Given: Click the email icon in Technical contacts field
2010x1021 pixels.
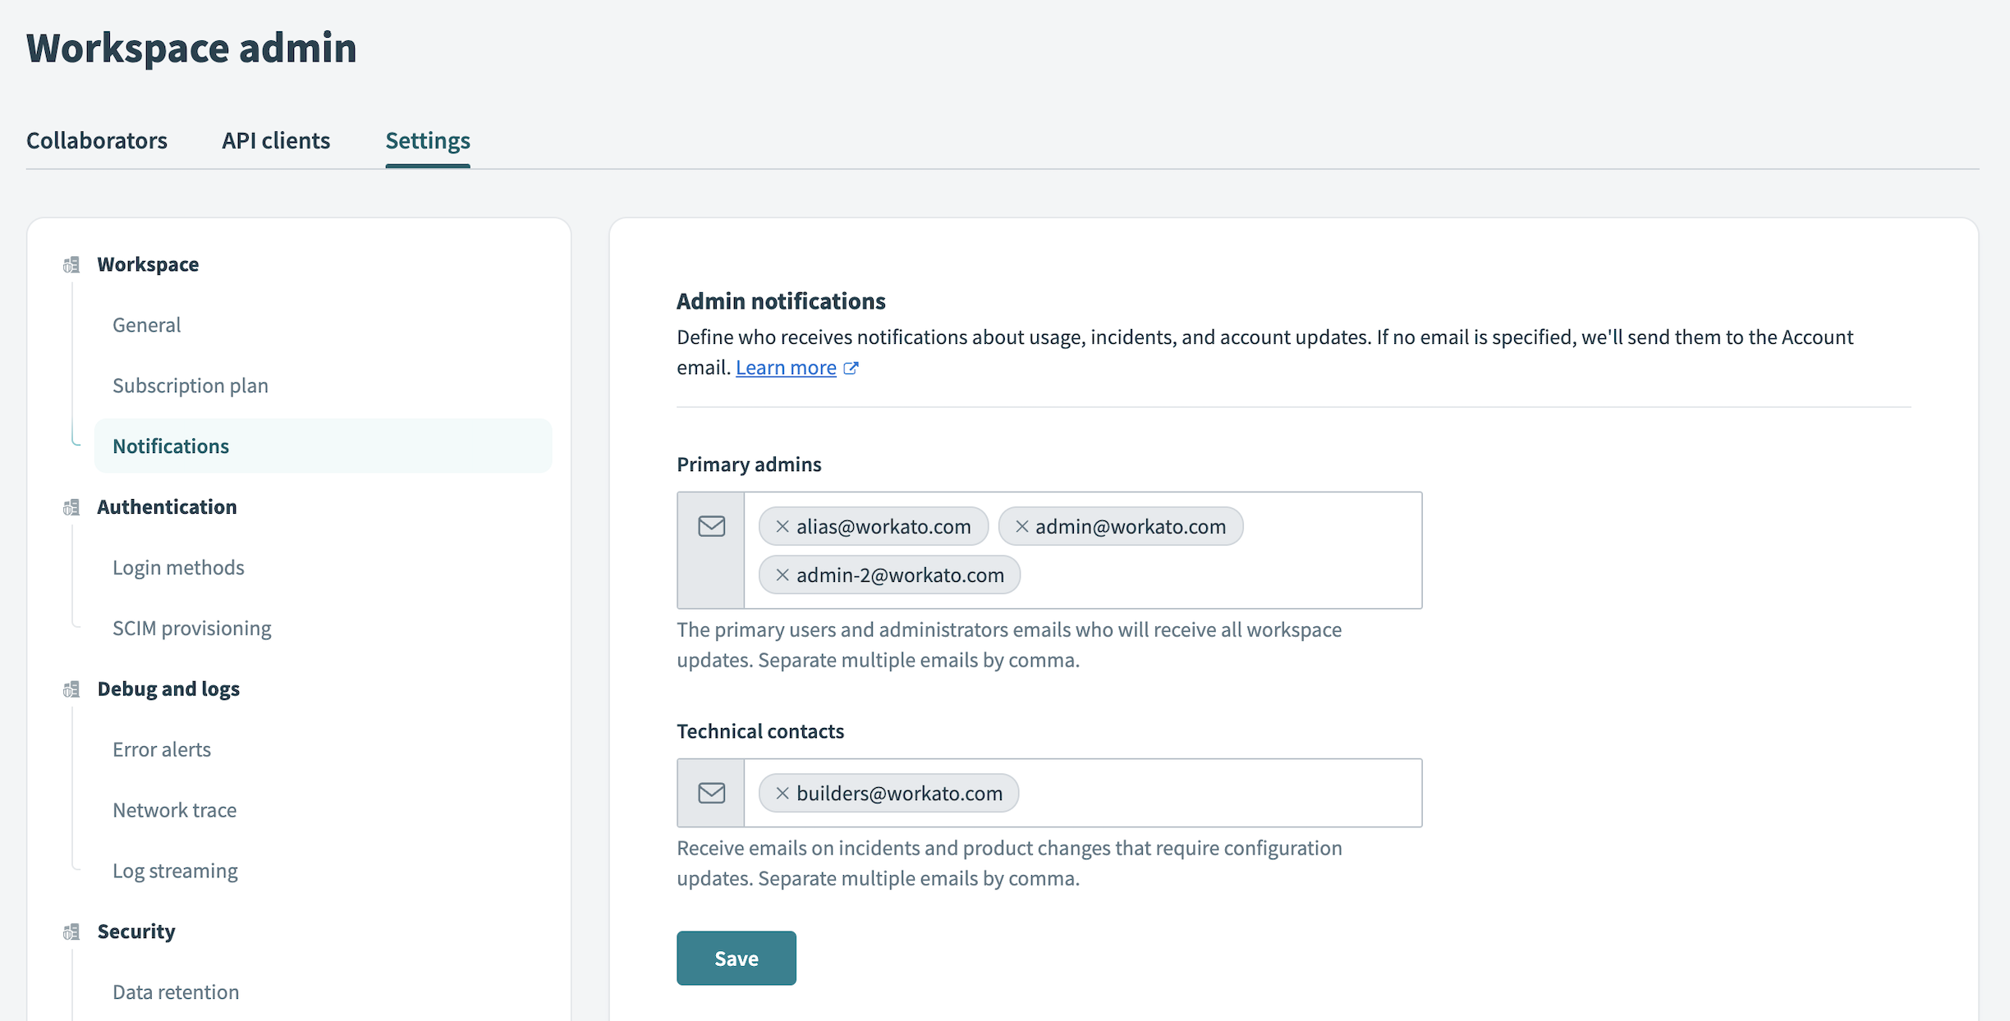Looking at the screenshot, I should coord(713,793).
